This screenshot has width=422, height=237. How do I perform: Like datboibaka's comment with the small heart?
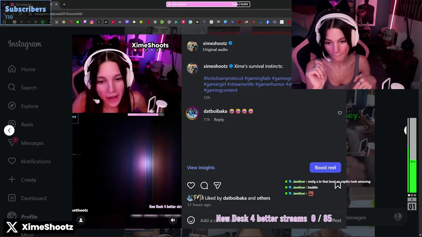point(340,113)
